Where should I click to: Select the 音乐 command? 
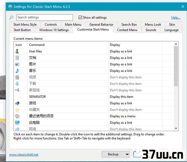(x=33, y=71)
